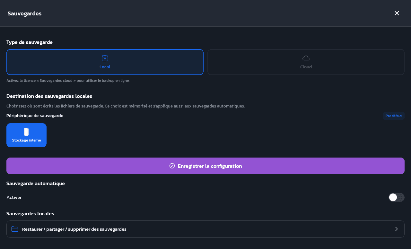Click the Sauvegarde automatique heading
Image resolution: width=411 pixels, height=249 pixels.
click(x=36, y=183)
